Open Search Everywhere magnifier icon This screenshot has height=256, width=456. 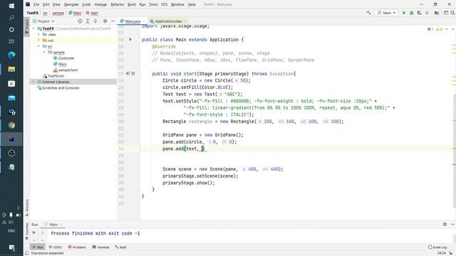[452, 13]
